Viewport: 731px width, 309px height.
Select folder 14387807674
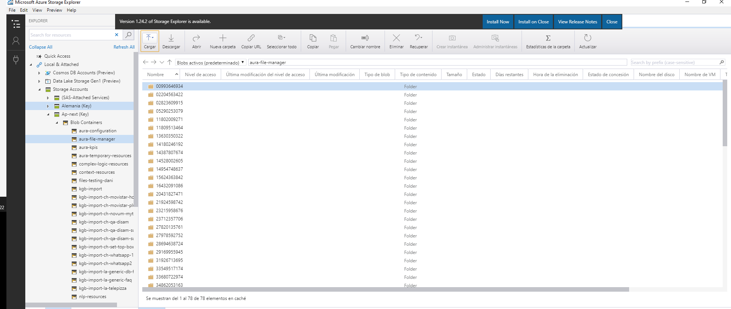[x=169, y=153]
